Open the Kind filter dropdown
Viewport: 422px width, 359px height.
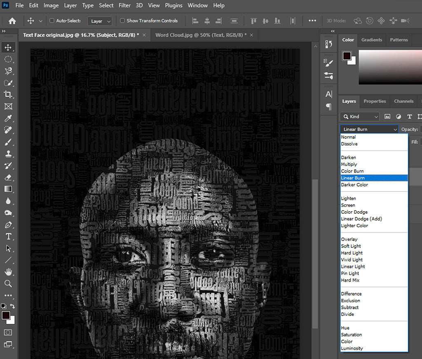(x=359, y=117)
